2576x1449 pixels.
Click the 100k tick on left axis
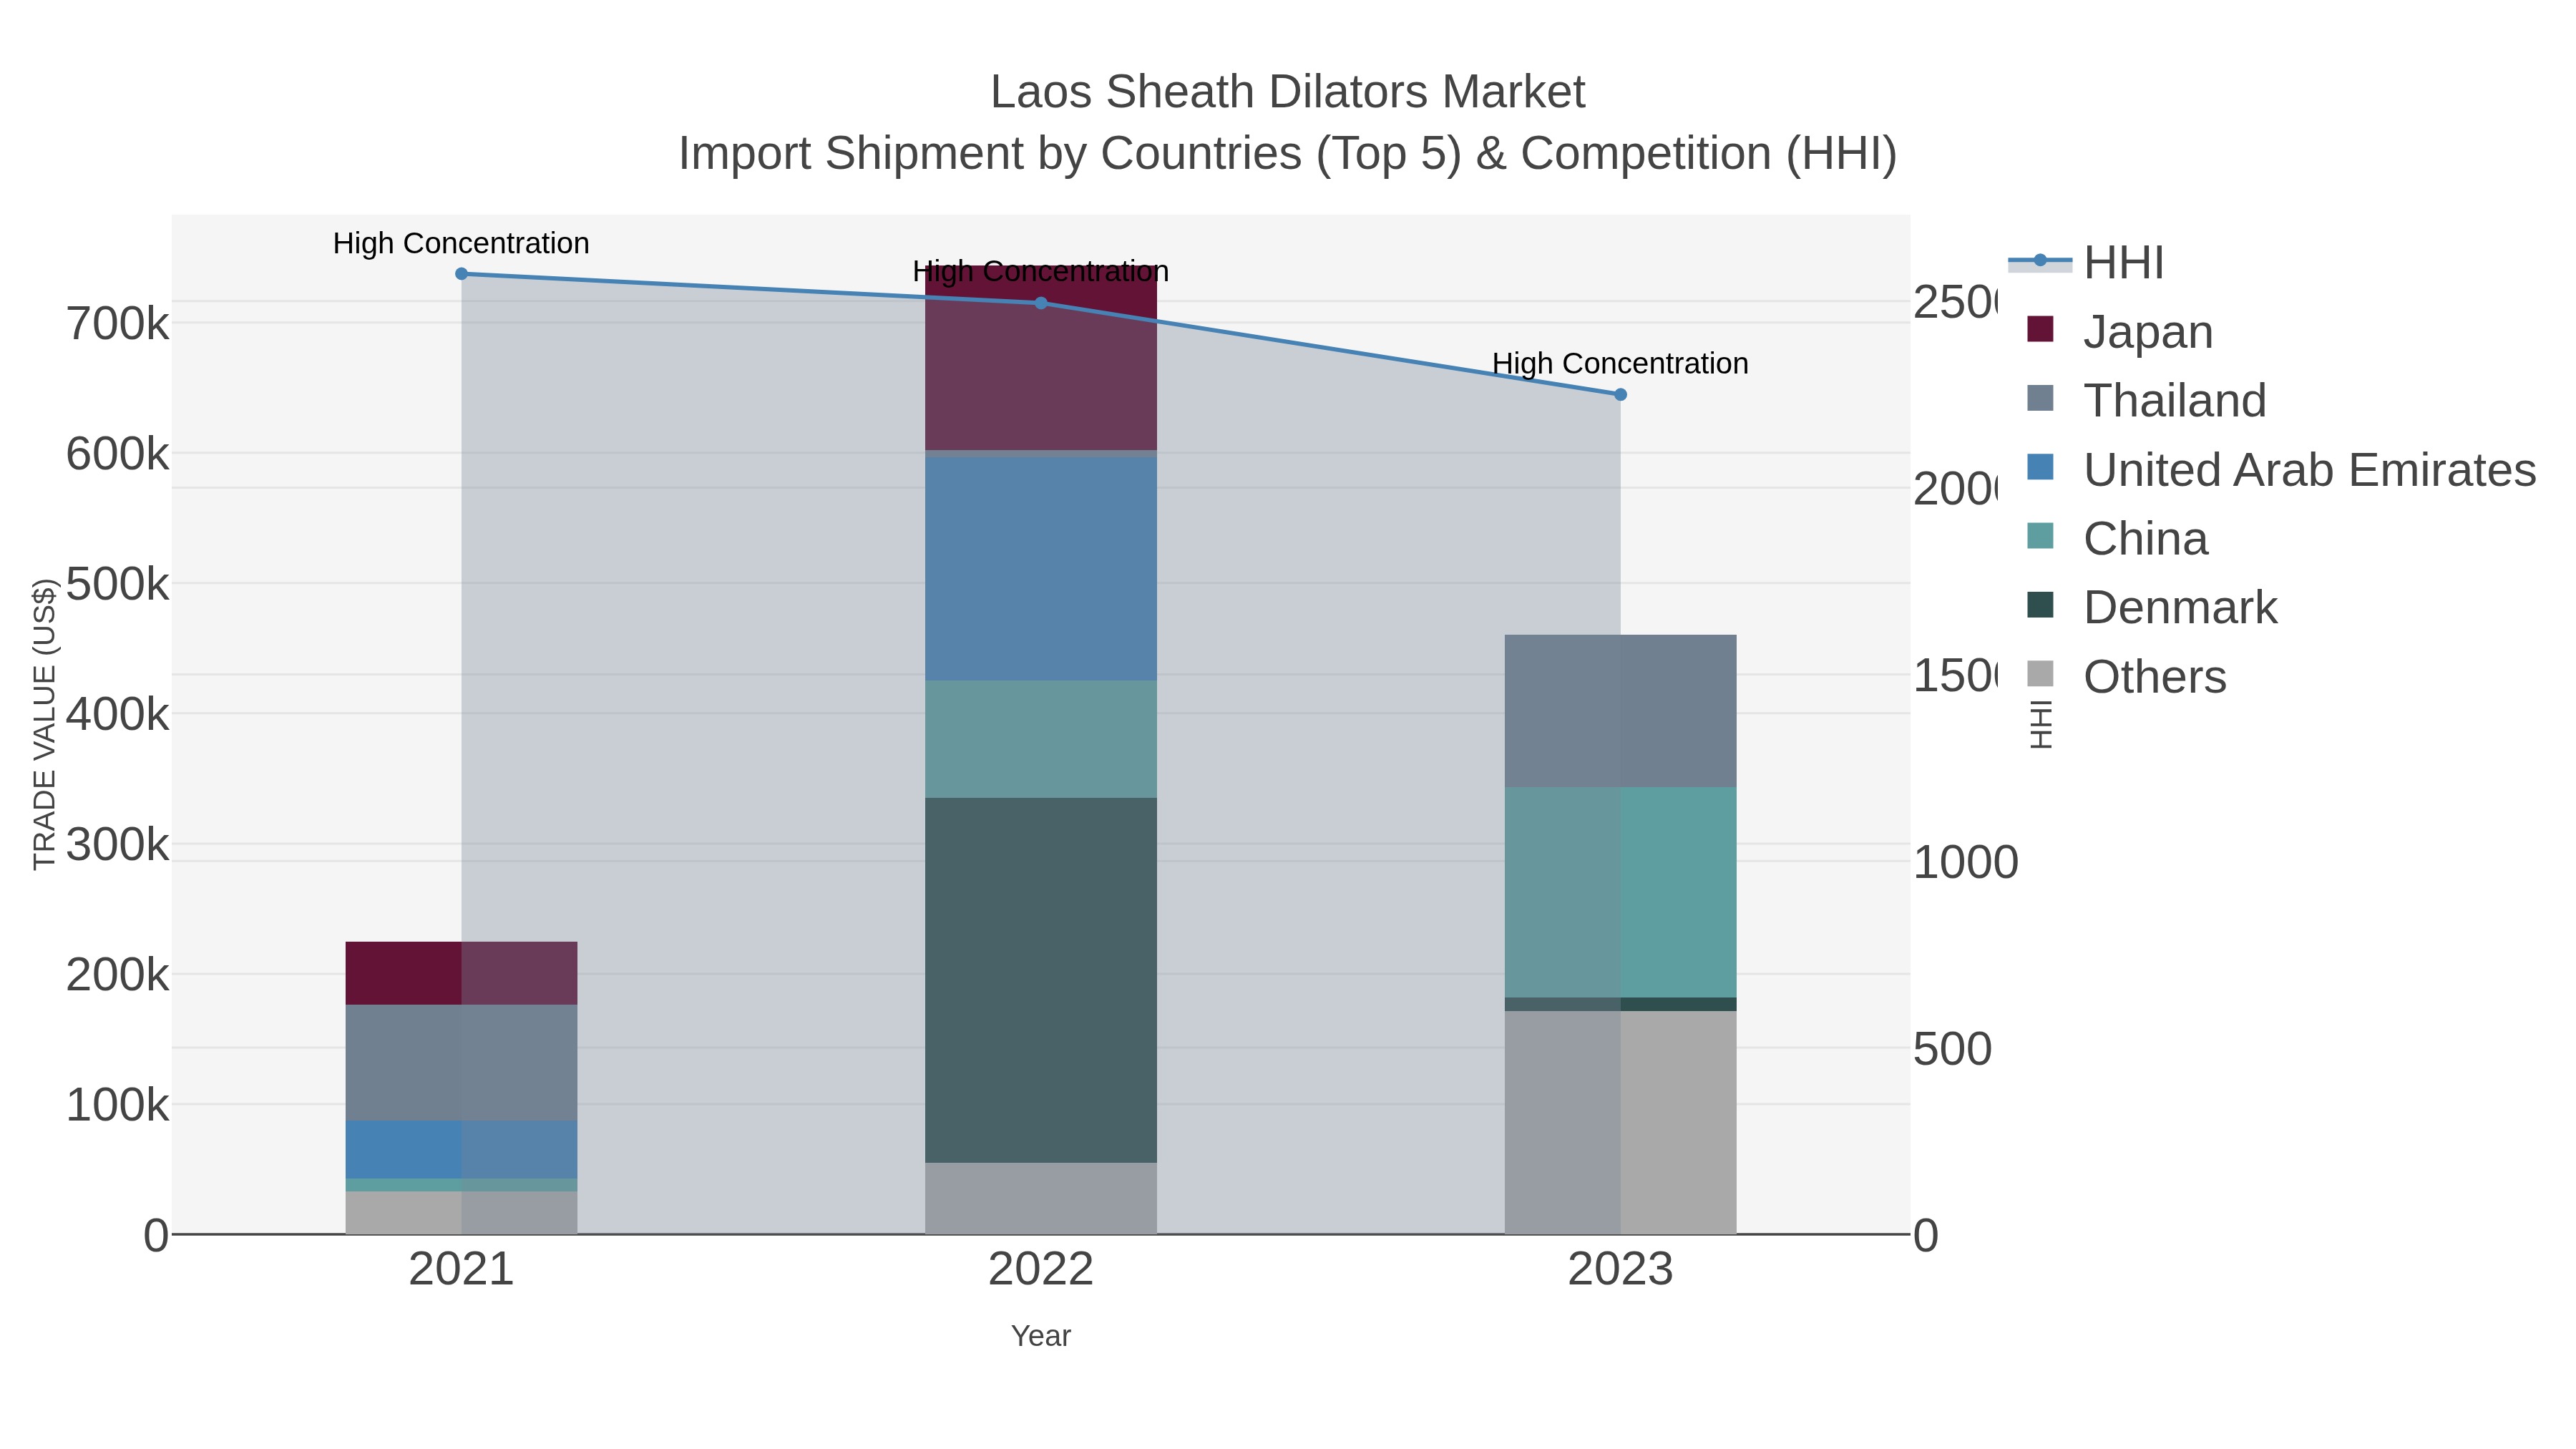[118, 1105]
